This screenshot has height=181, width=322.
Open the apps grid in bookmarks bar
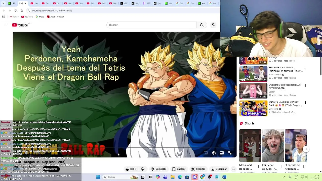(x=3, y=17)
